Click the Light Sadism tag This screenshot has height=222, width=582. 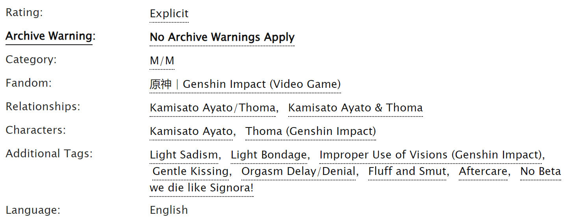pyautogui.click(x=183, y=155)
